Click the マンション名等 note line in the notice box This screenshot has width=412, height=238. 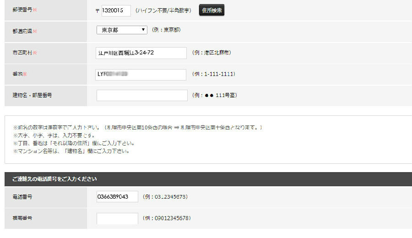[x=71, y=151]
